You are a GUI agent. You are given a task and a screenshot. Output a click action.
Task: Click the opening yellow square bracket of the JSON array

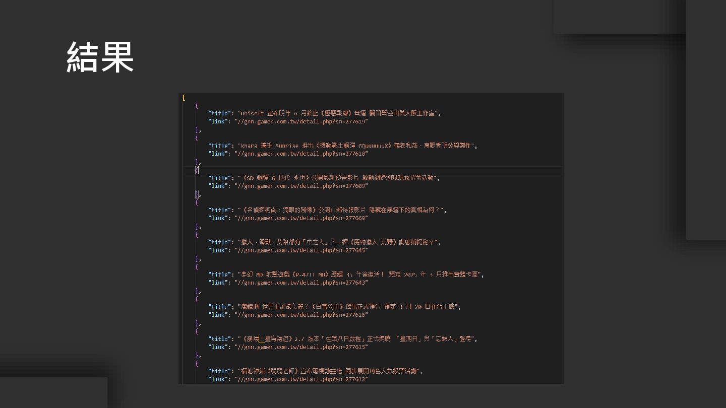[x=184, y=98]
